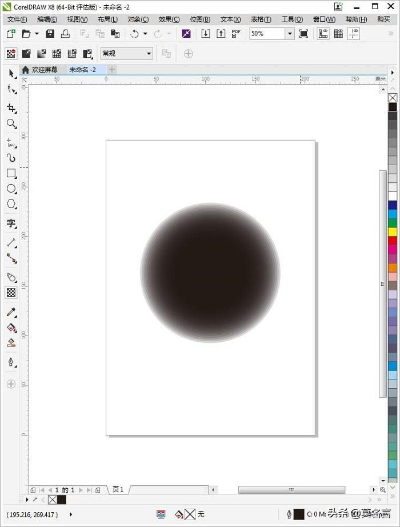
Task: Select the Crop tool
Action: (11, 108)
